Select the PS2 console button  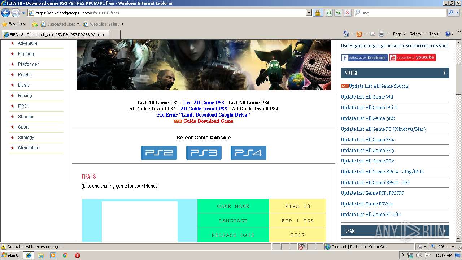(x=159, y=153)
